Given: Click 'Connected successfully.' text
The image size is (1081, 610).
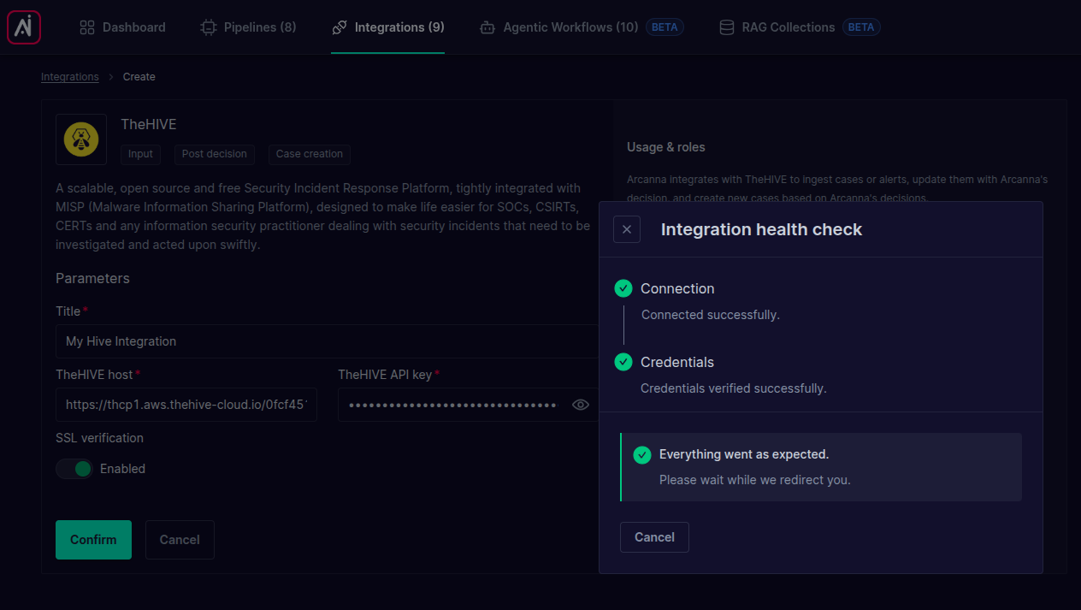Looking at the screenshot, I should pos(711,315).
